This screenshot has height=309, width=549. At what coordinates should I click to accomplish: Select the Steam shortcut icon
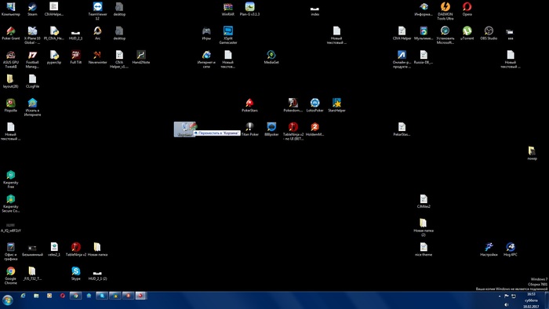(x=32, y=9)
